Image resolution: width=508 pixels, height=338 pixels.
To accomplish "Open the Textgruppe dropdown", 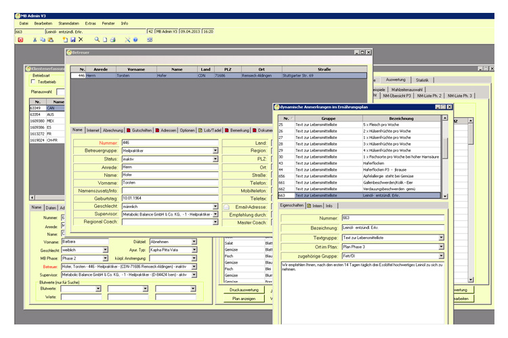I will [441, 238].
